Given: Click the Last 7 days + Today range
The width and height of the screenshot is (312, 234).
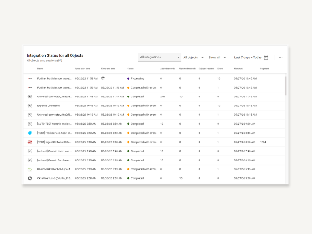Looking at the screenshot, I should tap(248, 57).
